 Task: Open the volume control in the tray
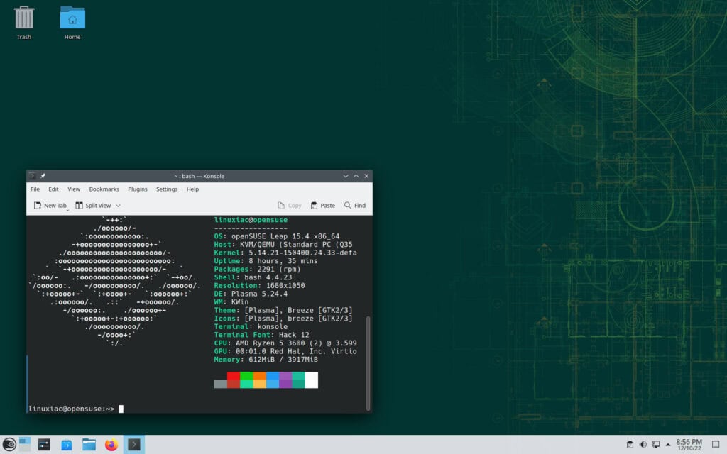click(643, 445)
